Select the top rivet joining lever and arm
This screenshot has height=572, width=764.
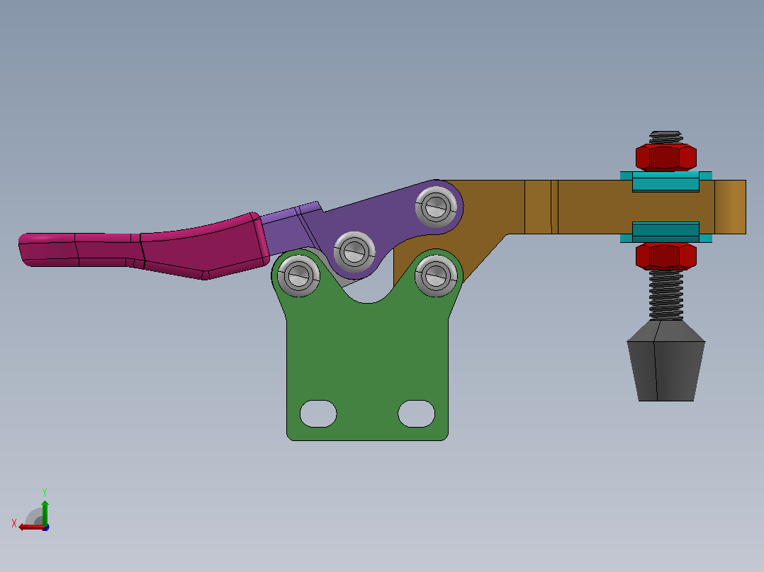436,207
